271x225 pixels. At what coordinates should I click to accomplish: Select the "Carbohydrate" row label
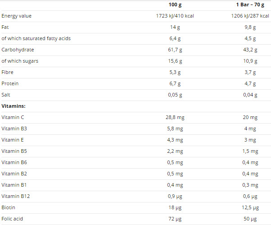point(18,50)
